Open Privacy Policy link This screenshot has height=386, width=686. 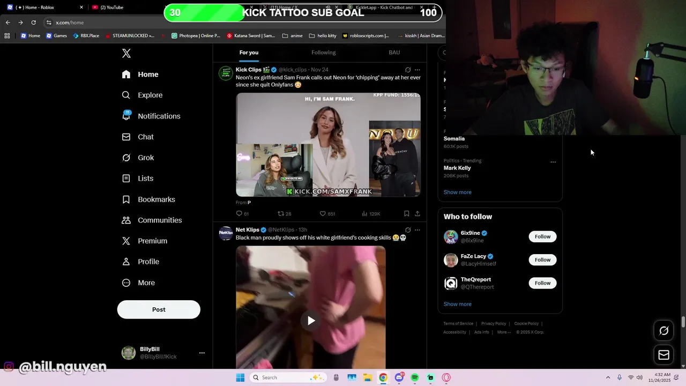click(494, 324)
